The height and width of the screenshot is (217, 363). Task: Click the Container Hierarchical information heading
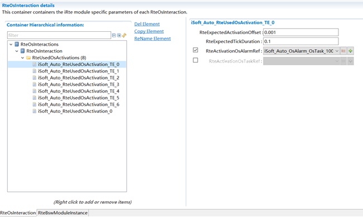(45, 25)
